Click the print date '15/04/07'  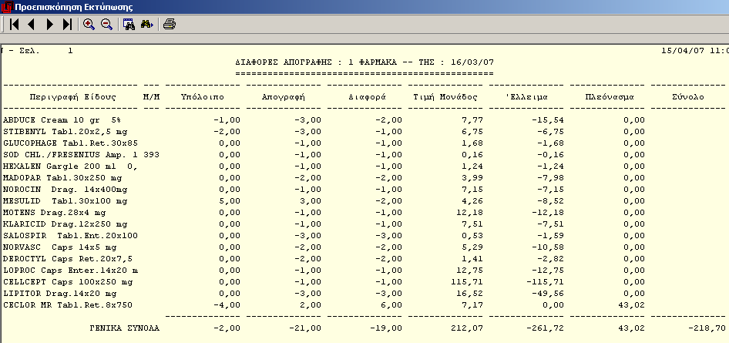coord(683,51)
